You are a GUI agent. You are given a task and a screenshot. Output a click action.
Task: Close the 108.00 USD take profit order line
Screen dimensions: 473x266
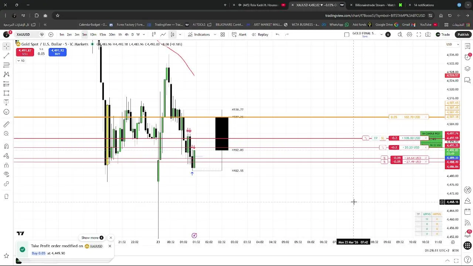pos(426,138)
